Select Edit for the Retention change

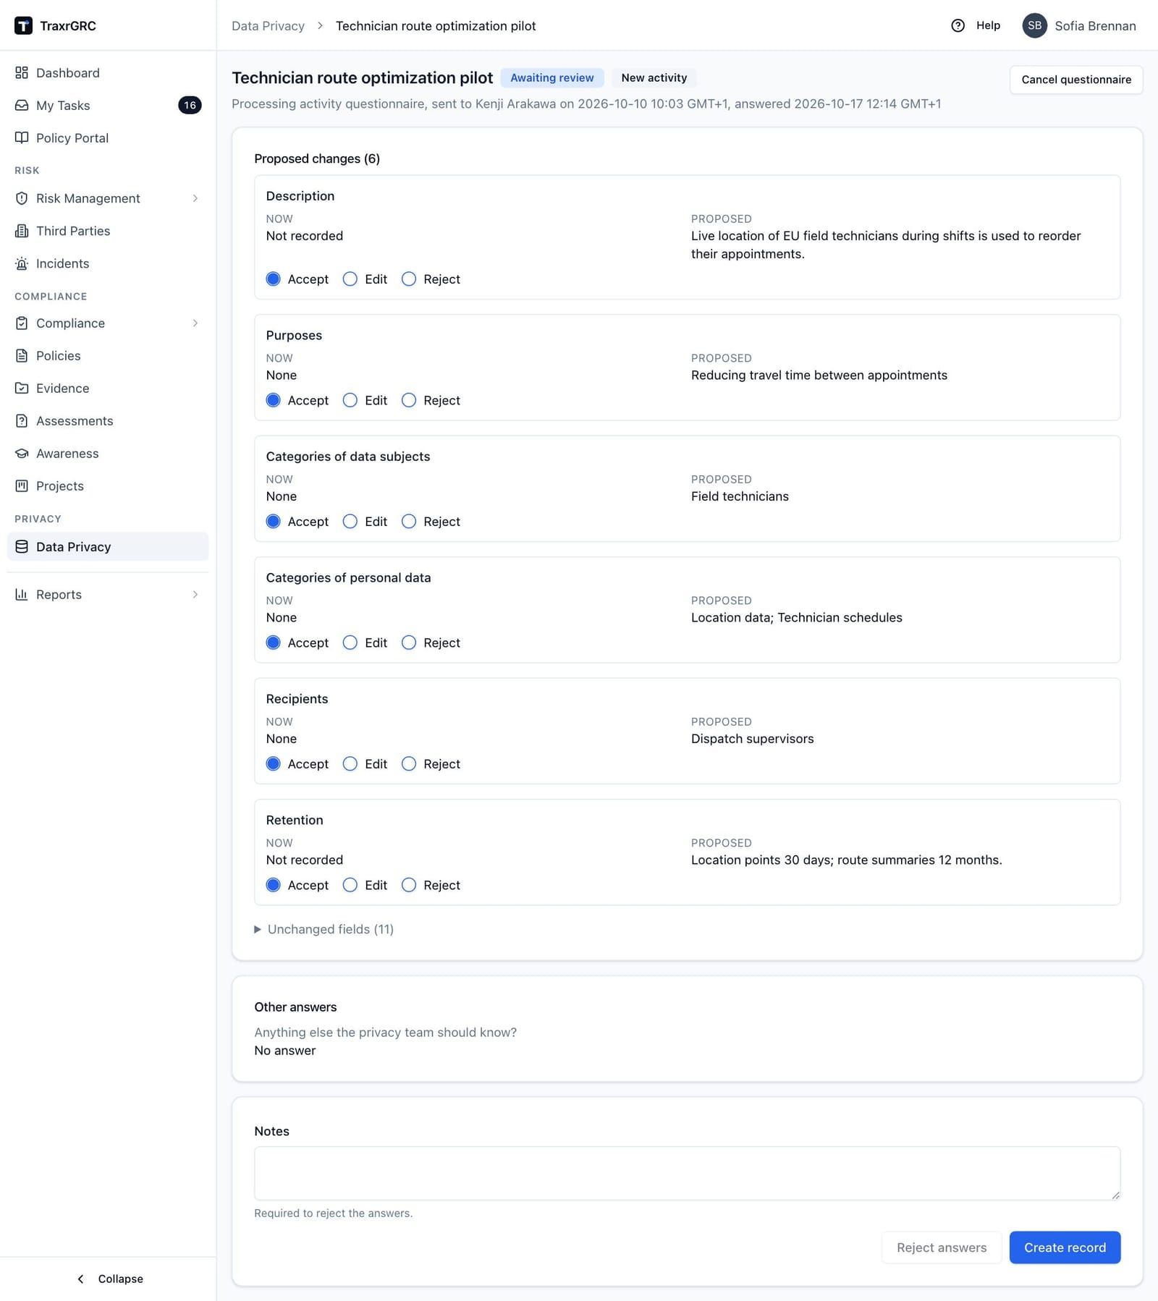(x=350, y=885)
